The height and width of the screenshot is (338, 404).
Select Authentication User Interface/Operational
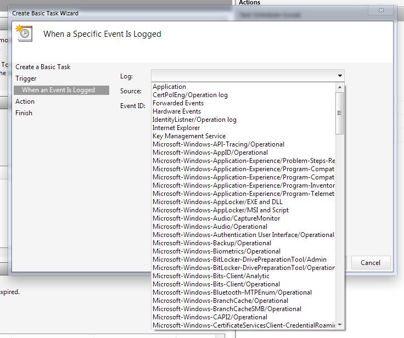click(244, 235)
